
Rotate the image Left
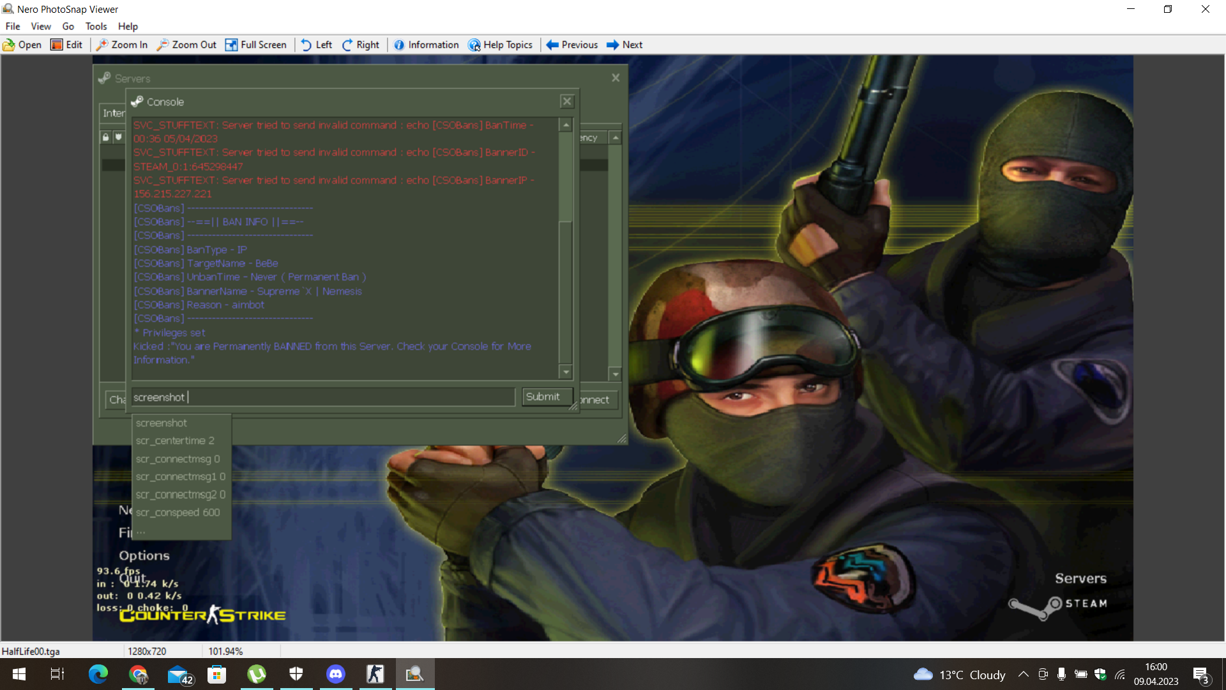pyautogui.click(x=317, y=45)
